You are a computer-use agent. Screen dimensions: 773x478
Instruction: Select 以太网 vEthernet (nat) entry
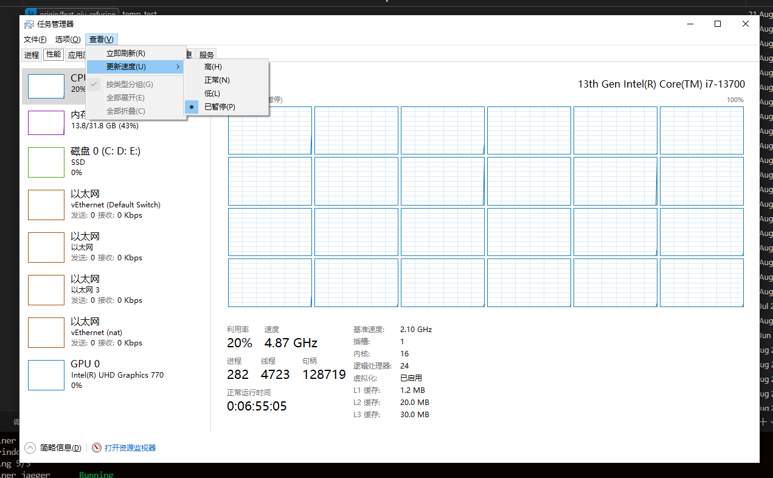point(116,333)
